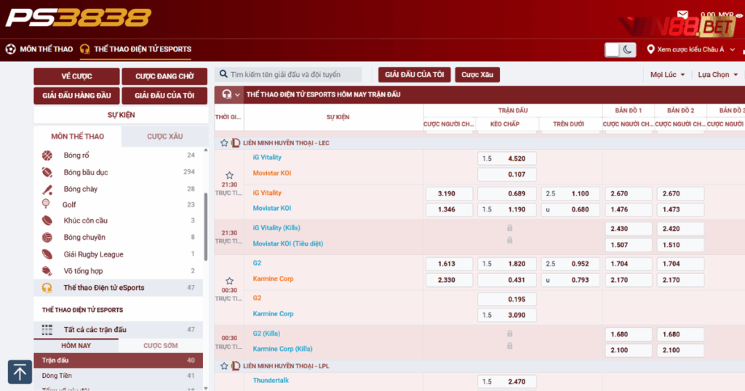Open the Lựa Chọn dropdown
The height and width of the screenshot is (391, 745).
717,75
